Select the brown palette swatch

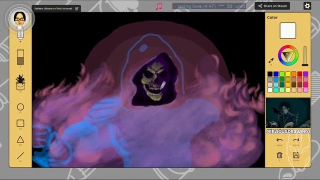coord(294,84)
